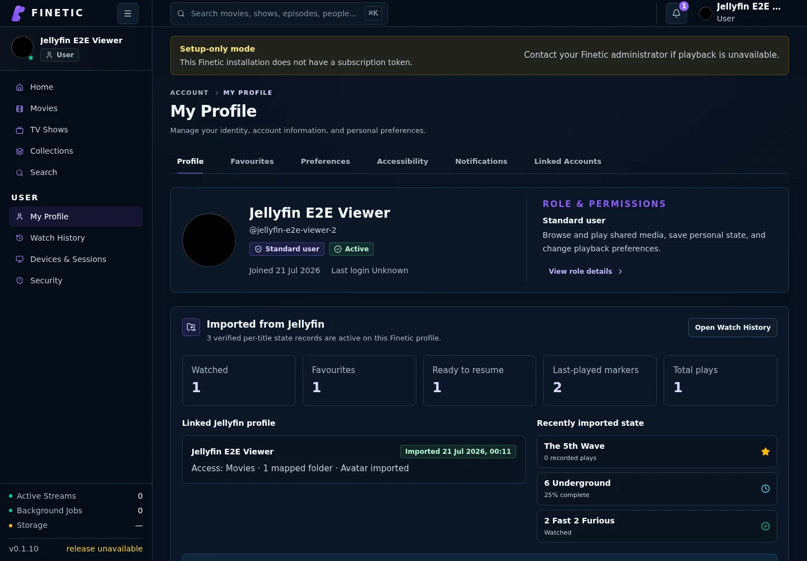Click the Imported from Jellyfin folder icon
This screenshot has width=807, height=561.
coord(191,327)
